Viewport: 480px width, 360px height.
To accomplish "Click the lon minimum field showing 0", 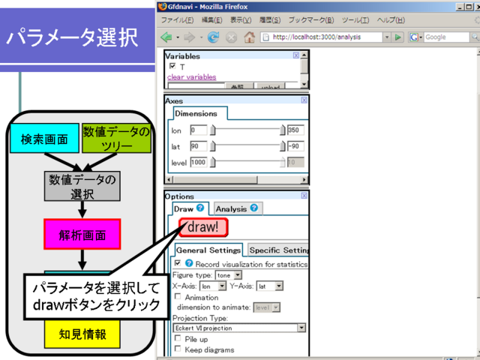I will pos(198,130).
